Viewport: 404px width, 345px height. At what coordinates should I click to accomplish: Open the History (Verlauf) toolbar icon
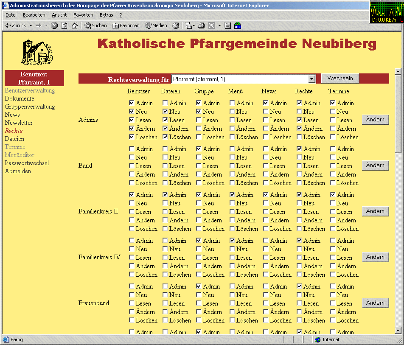coord(176,25)
